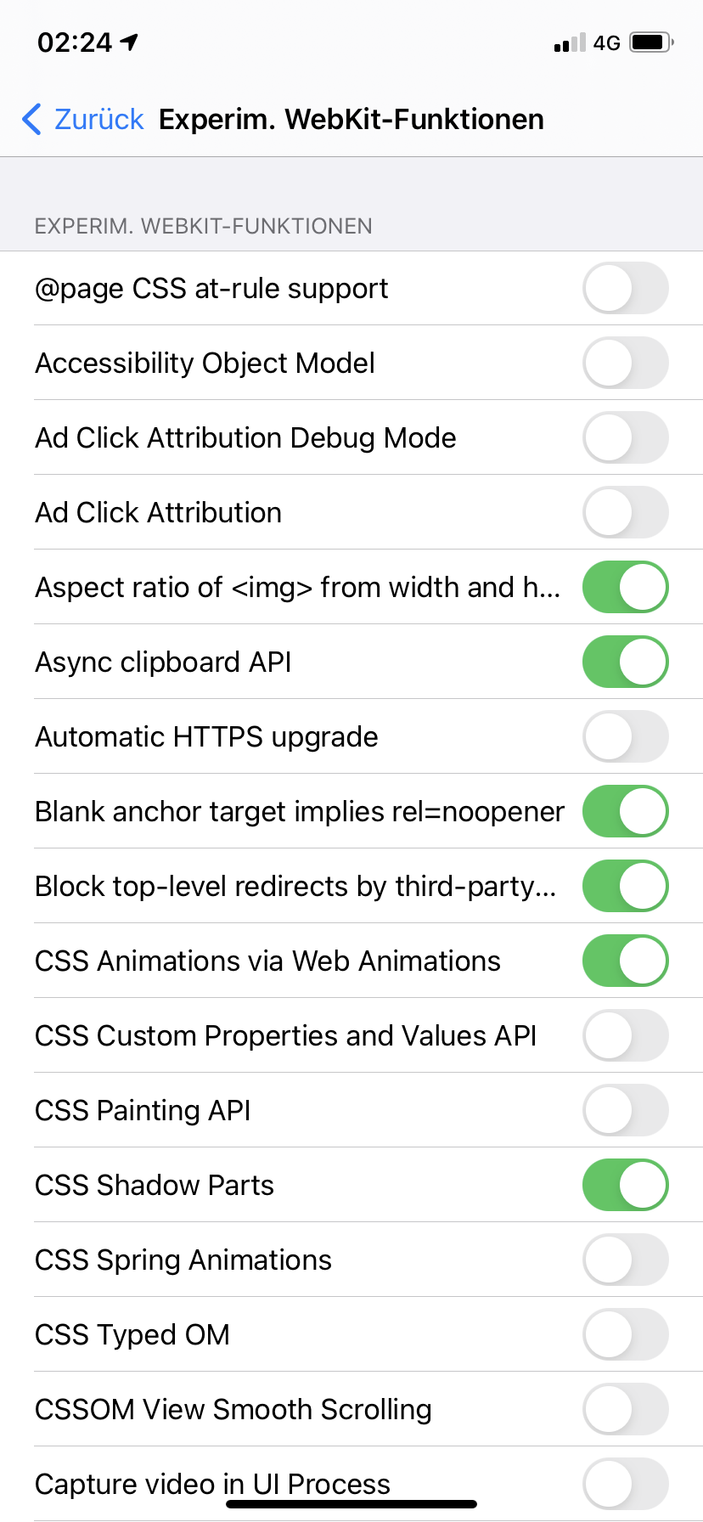This screenshot has height=1522, width=703.
Task: Toggle the Ad Click Attribution switch
Action: 625,512
